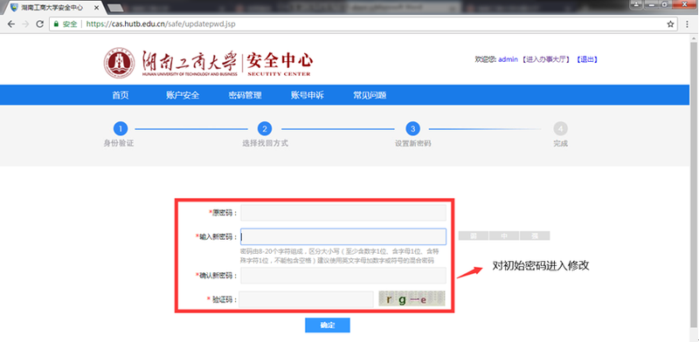Click step 1 circle 身份验证
The image size is (699, 342).
coord(121,129)
